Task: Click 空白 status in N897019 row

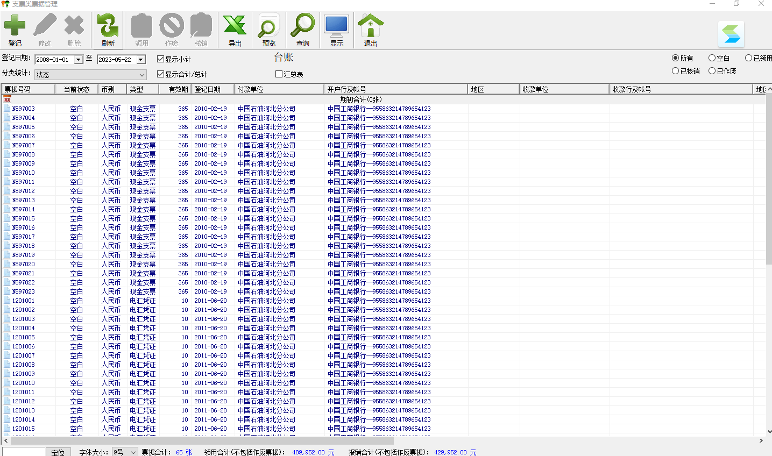Action: [76, 255]
